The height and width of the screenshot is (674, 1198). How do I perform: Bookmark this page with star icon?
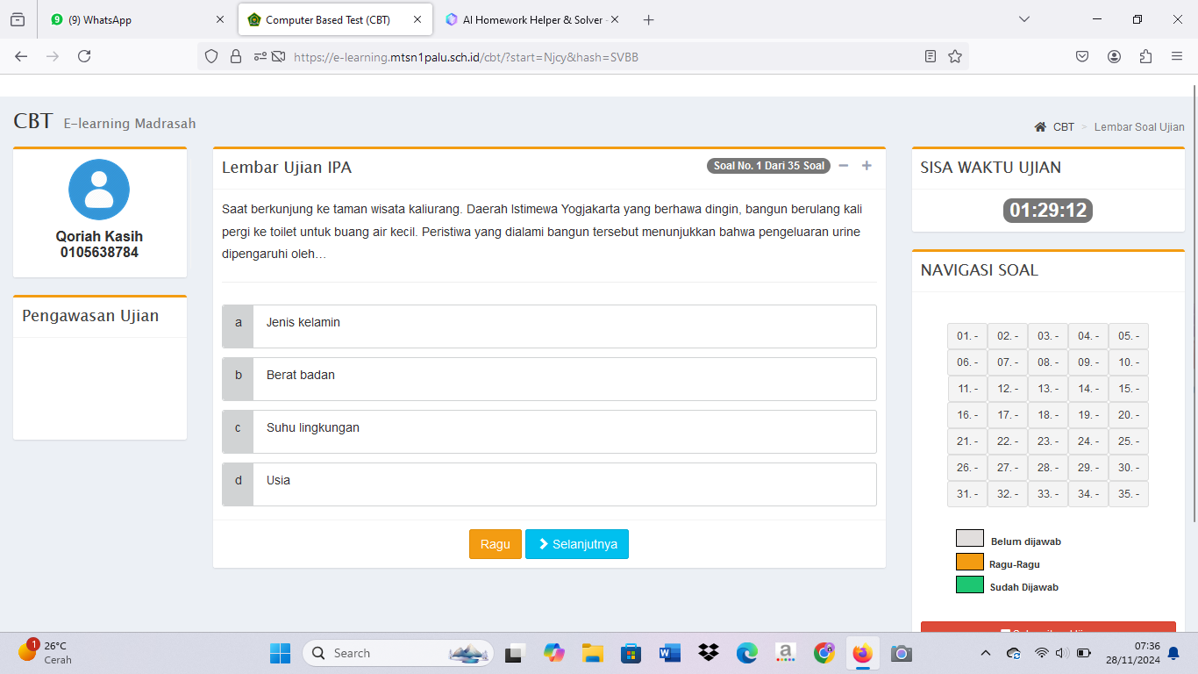(x=955, y=56)
